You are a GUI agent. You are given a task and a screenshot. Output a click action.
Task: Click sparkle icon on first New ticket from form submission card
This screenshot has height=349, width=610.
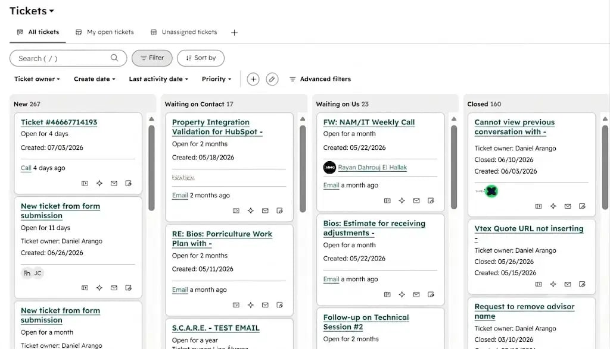click(x=99, y=288)
